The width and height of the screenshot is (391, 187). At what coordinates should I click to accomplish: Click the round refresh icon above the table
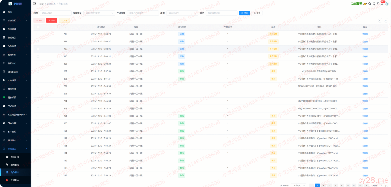[386, 20]
